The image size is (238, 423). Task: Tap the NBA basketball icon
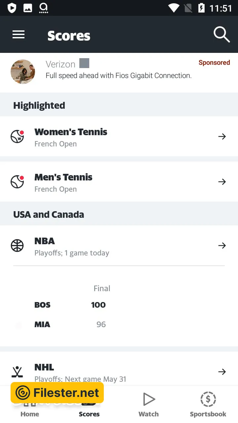tap(17, 246)
